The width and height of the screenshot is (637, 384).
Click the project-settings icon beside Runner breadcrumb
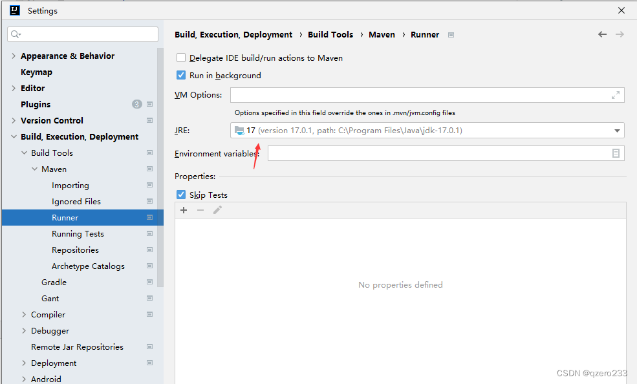tap(451, 35)
